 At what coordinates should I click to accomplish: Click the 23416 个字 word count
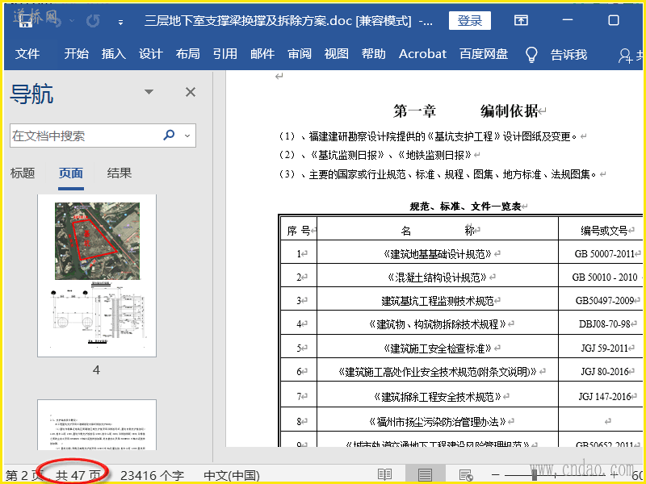[153, 474]
